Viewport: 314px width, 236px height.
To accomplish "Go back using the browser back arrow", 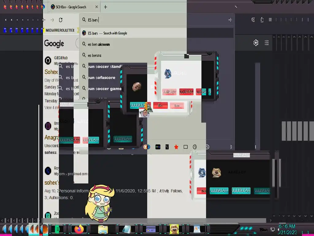I will [x=44, y=20].
